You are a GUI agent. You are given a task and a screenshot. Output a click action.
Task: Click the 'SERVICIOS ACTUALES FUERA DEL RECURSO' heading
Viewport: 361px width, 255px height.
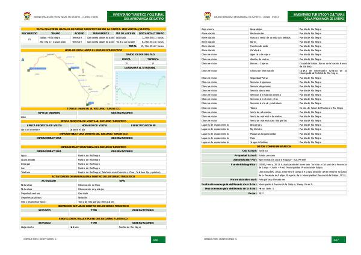[93, 219]
